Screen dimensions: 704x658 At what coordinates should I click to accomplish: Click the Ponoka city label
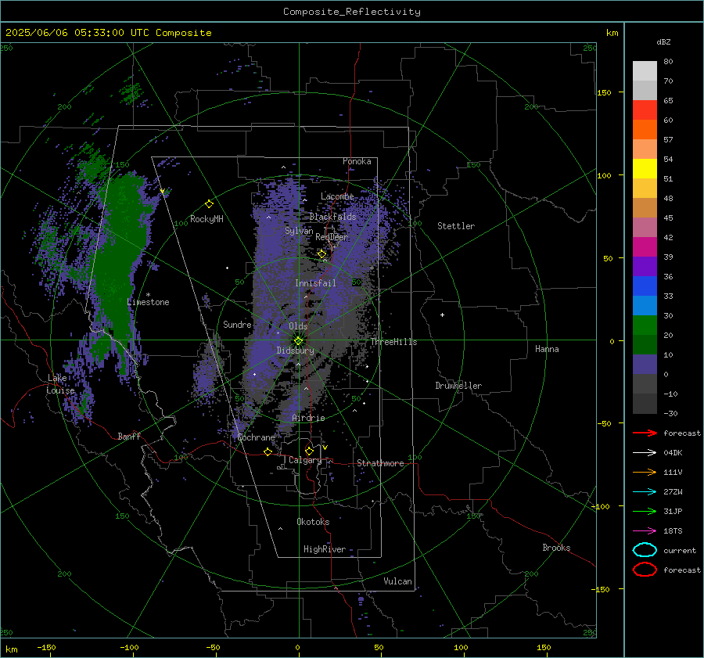(357, 161)
